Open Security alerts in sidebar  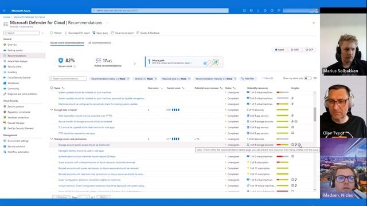click(14, 66)
